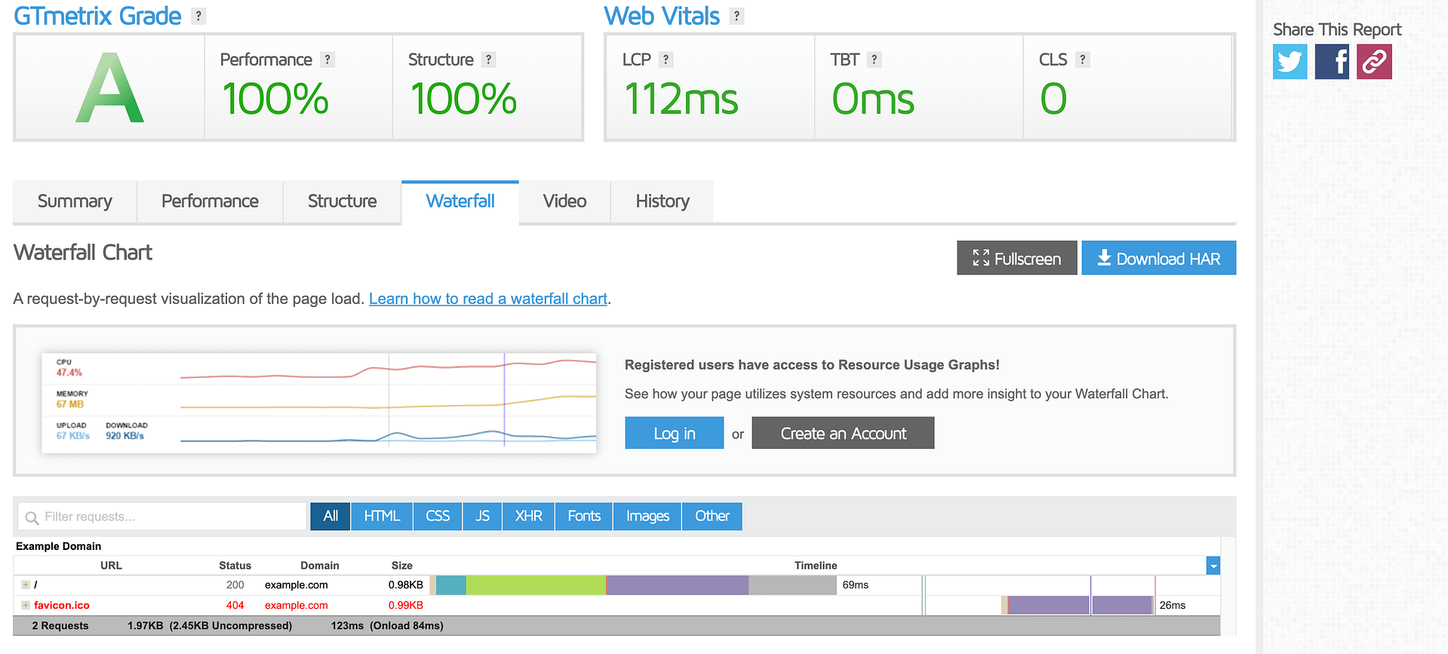The height and width of the screenshot is (654, 1448).
Task: Download the HAR file
Action: click(x=1159, y=258)
